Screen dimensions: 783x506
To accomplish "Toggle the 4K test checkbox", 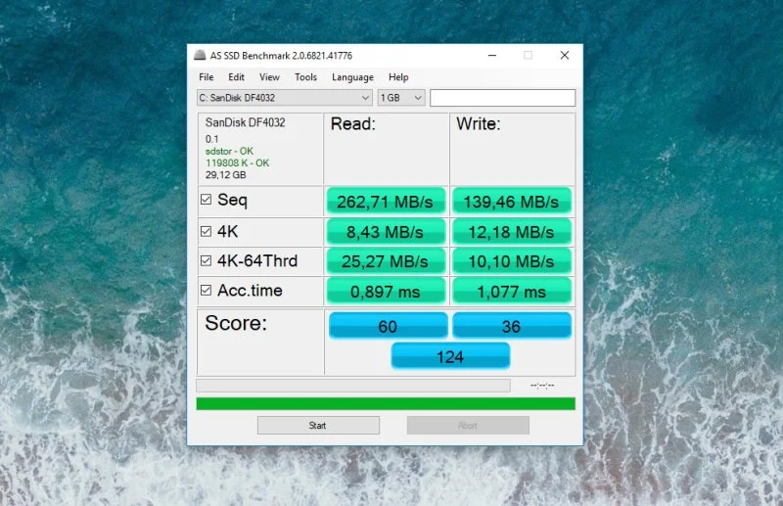I will coord(206,231).
